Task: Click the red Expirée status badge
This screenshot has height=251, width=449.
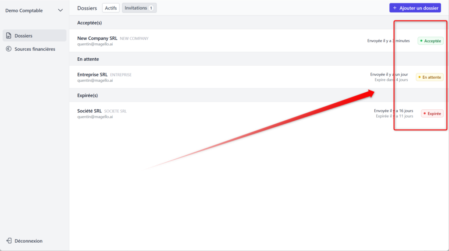Action: click(432, 113)
